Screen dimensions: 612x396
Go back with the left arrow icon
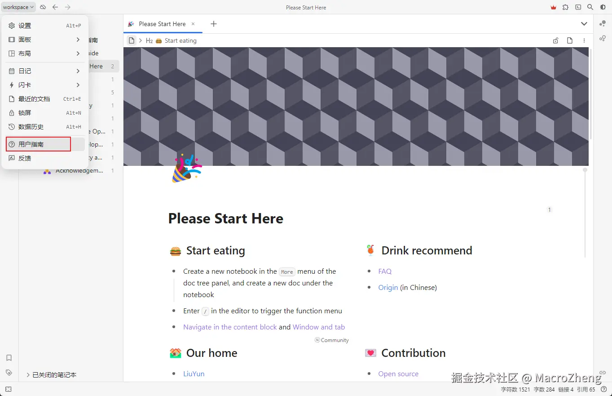[55, 7]
